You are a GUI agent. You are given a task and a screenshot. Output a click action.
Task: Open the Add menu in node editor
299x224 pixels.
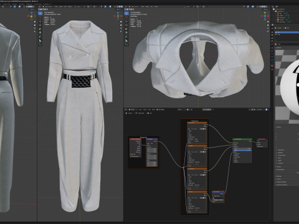click(149, 110)
